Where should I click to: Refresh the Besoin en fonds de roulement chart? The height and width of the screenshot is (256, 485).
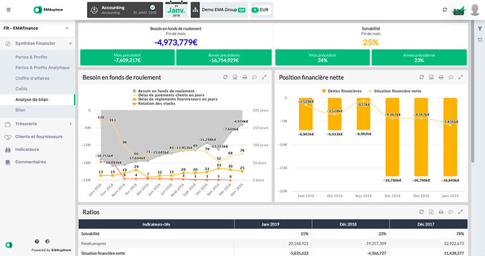click(x=226, y=77)
